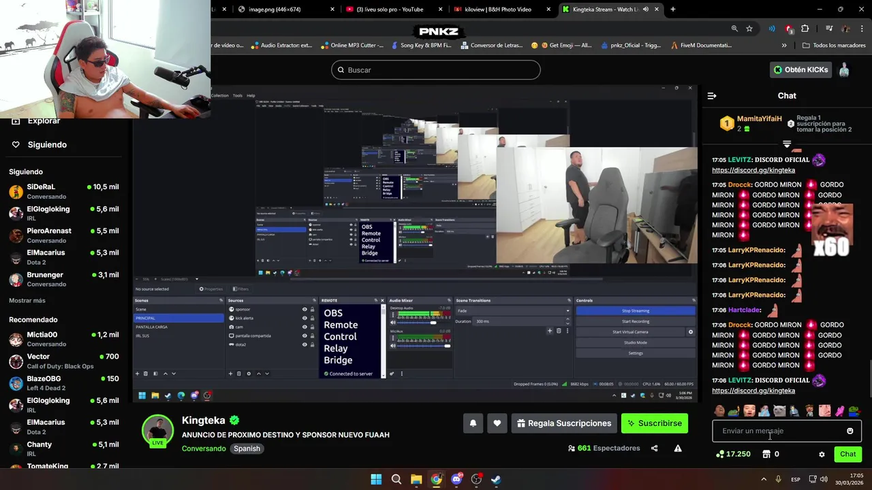Screen dimensions: 872x490
Task: Hide pantalla compartida source in streamed OBS
Action: point(305,336)
